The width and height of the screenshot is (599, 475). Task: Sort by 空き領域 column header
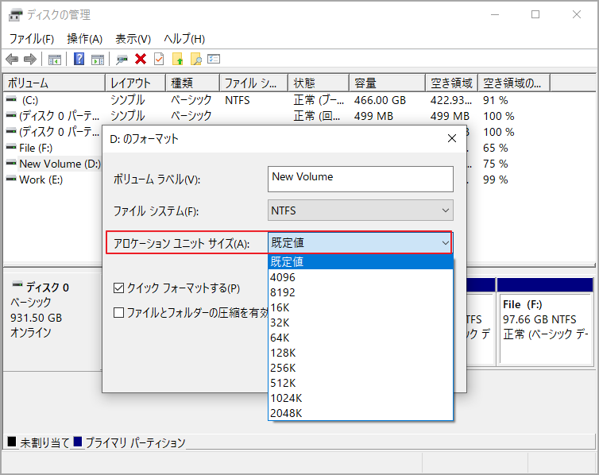[x=451, y=83]
